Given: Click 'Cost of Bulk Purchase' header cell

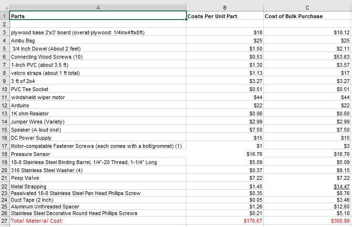Looking at the screenshot, I should 307,16.
